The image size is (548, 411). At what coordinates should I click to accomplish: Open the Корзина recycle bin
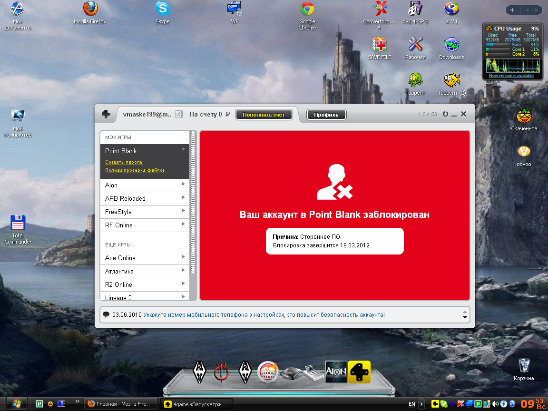(524, 370)
